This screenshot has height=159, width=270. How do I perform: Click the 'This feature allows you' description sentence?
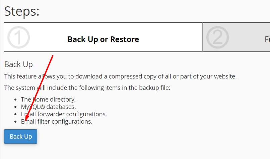pos(120,76)
